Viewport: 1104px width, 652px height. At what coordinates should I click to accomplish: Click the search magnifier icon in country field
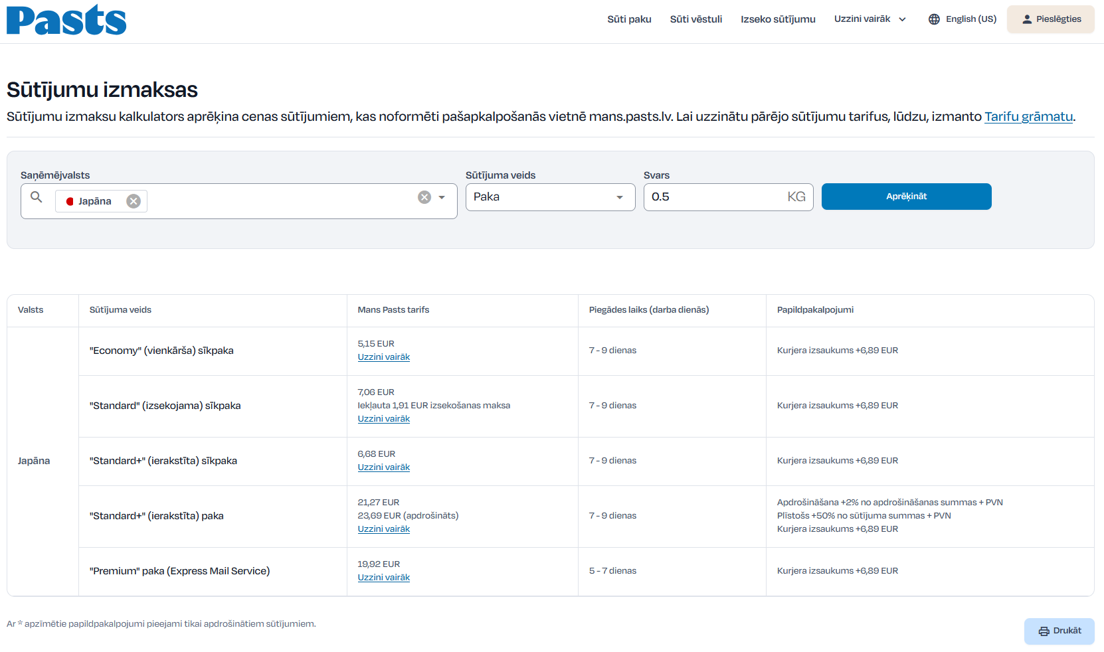[x=37, y=197]
